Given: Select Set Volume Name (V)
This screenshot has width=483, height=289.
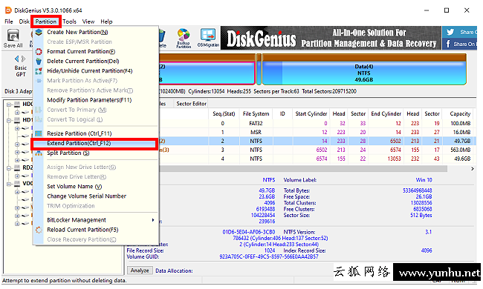Looking at the screenshot, I should click(96, 187).
